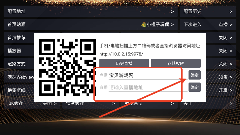
Task: Focus the 点播 field containing 宝贝游戏网
Action: (148, 75)
